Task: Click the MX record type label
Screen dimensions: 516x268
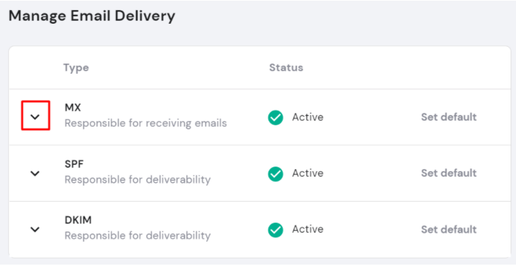Action: pyautogui.click(x=73, y=108)
